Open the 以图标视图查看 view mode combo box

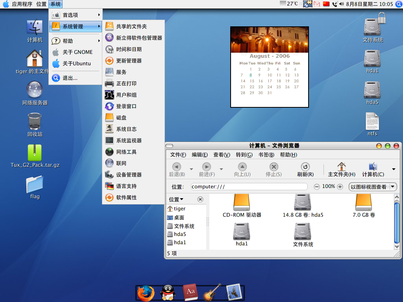pos(373,187)
